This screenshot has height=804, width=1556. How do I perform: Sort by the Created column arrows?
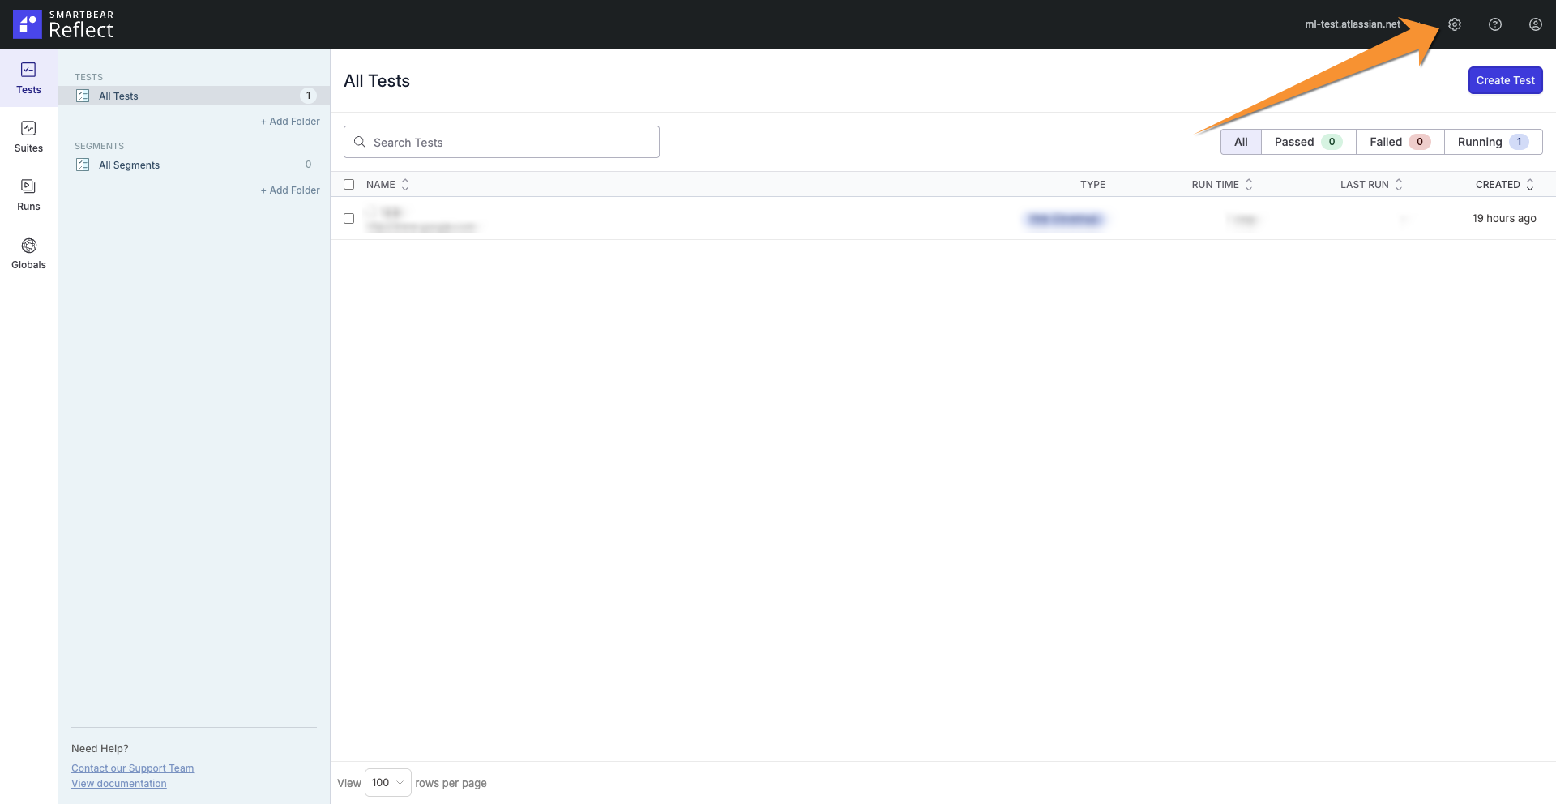(x=1528, y=184)
